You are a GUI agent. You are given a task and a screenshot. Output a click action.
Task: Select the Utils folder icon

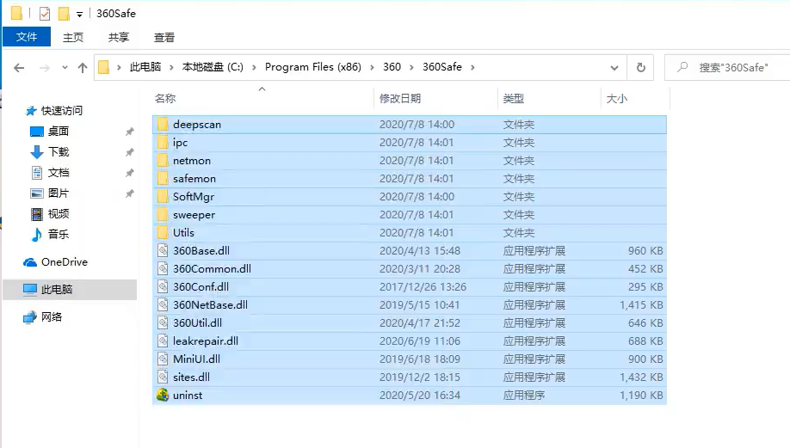coord(163,233)
